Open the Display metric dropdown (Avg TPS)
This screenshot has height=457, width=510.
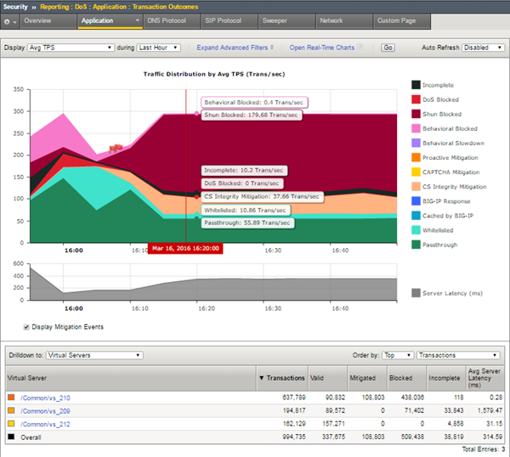[x=72, y=48]
